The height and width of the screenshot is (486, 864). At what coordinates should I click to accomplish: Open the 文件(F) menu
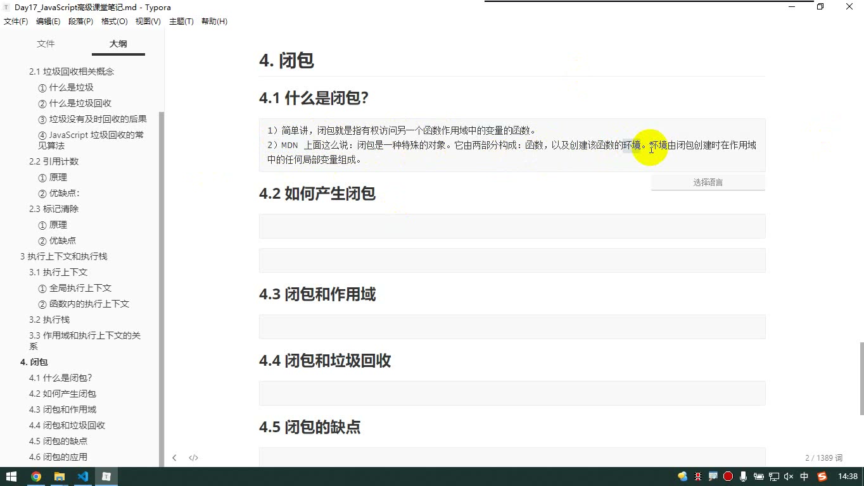point(16,22)
